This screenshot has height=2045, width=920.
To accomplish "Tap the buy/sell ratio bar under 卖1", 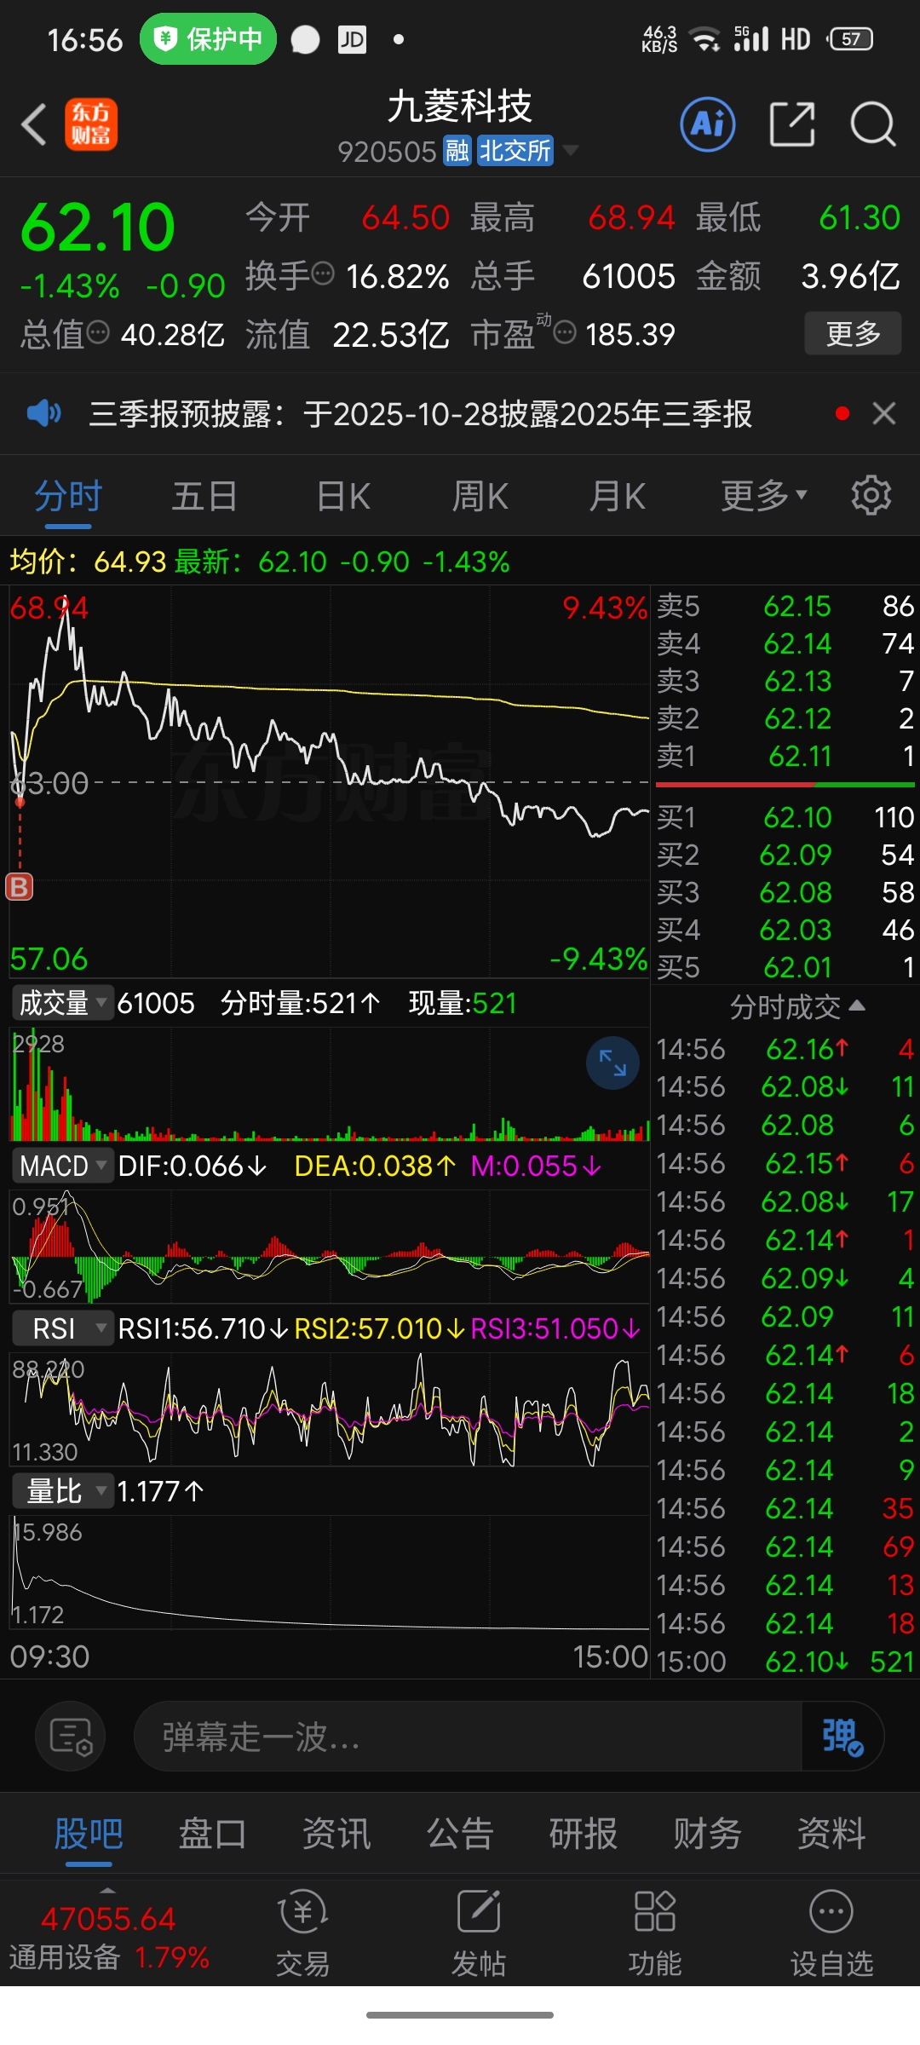I will click(x=785, y=784).
